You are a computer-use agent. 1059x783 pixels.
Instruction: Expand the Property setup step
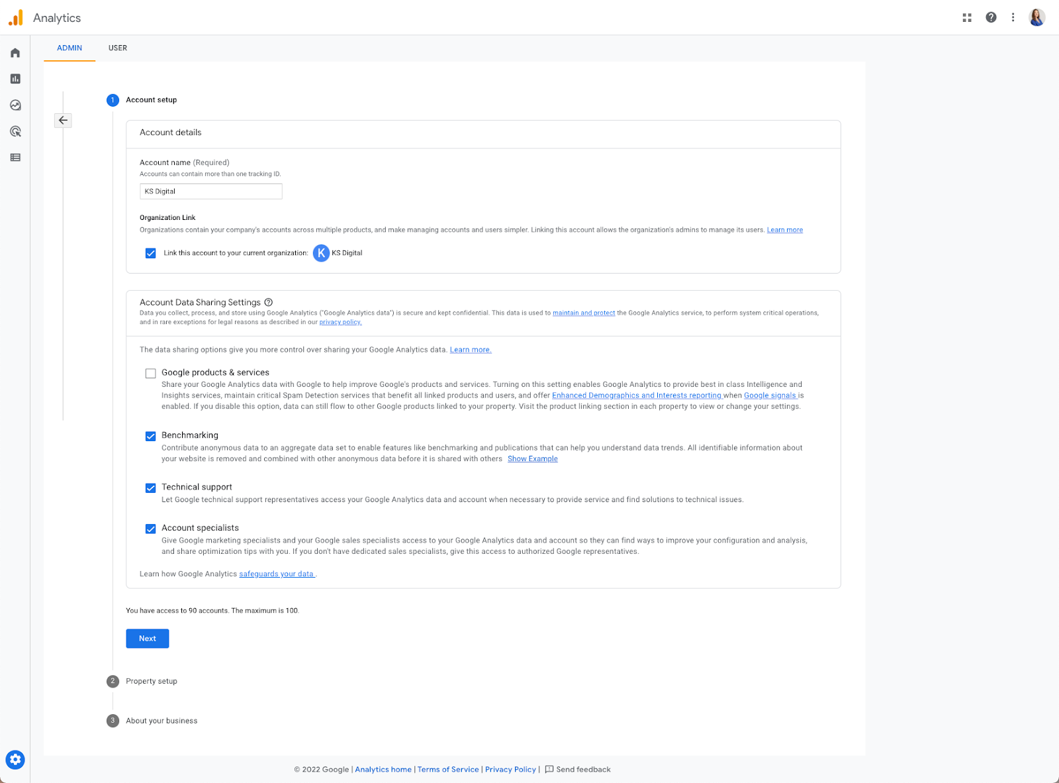point(152,681)
